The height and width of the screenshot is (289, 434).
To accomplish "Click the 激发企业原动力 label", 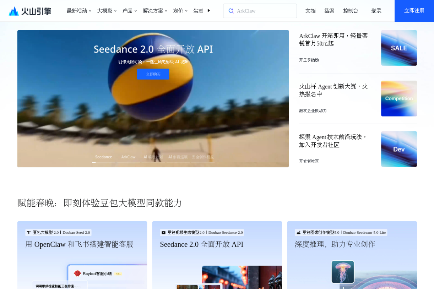I will tap(313, 111).
